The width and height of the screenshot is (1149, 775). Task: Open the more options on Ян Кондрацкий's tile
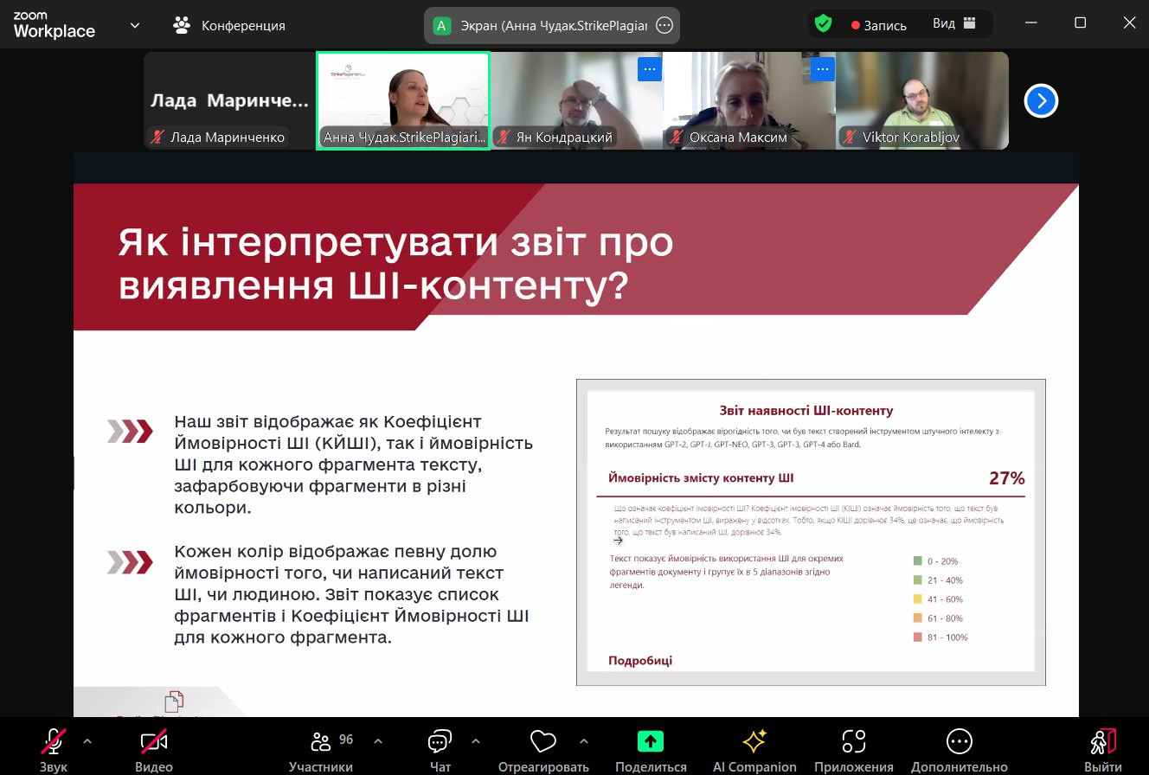[650, 68]
